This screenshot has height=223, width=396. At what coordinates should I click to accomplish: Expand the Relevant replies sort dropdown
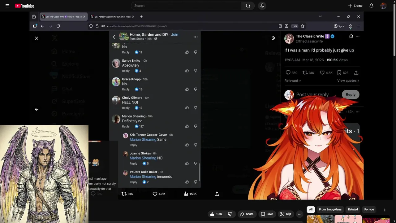[293, 81]
